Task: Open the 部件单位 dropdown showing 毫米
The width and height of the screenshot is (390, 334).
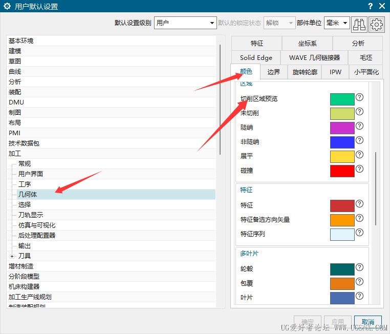Action: click(x=337, y=23)
